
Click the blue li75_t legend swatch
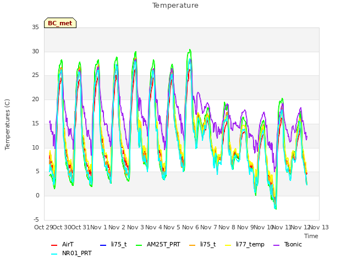coord(103,245)
